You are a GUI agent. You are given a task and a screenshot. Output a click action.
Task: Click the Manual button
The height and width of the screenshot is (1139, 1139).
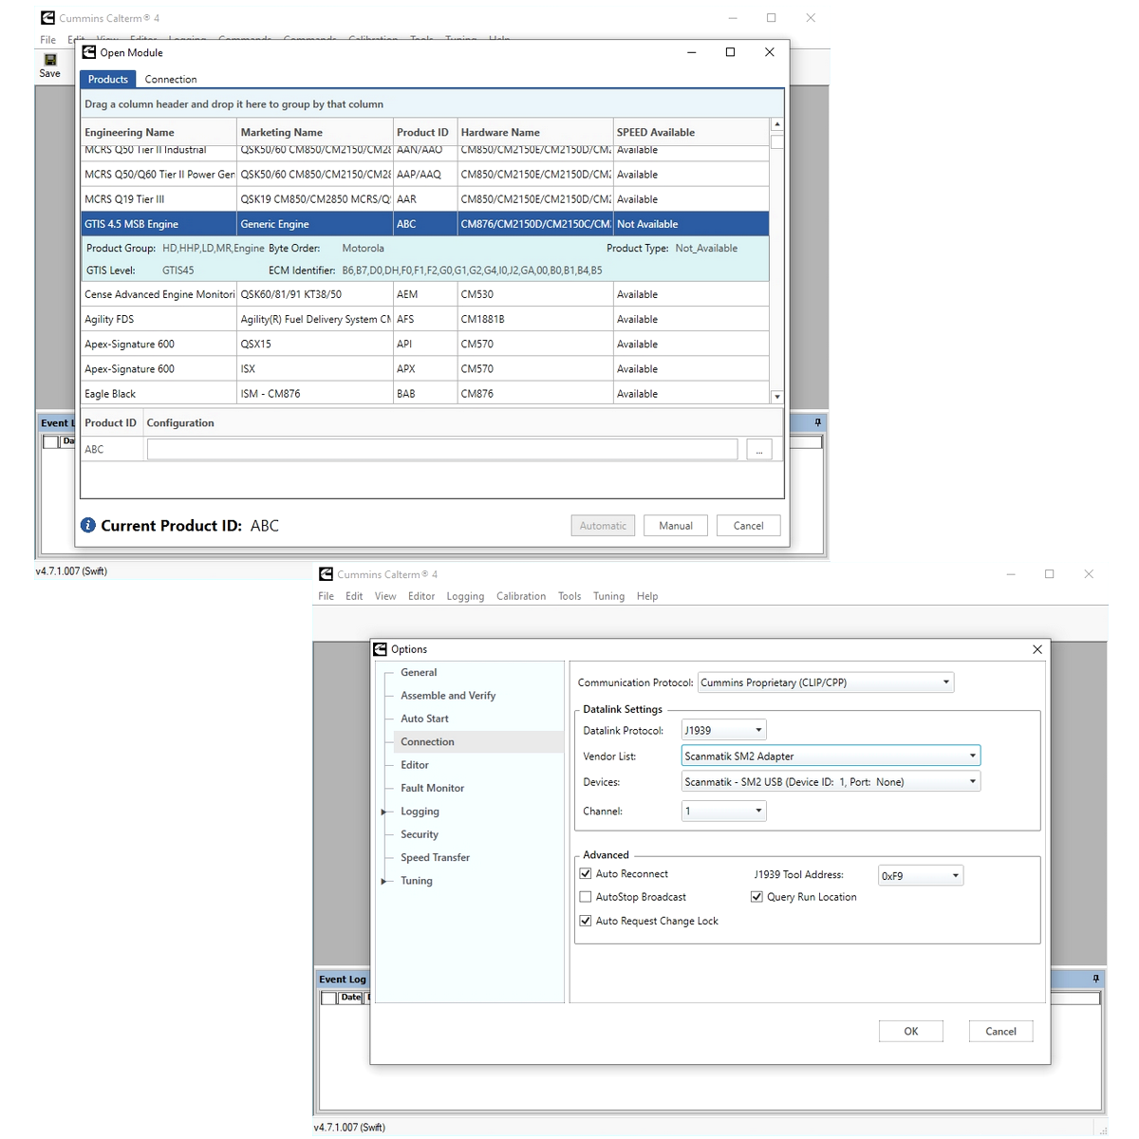tap(675, 526)
